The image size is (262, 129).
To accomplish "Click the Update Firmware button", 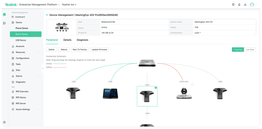I will (x=99, y=49).
